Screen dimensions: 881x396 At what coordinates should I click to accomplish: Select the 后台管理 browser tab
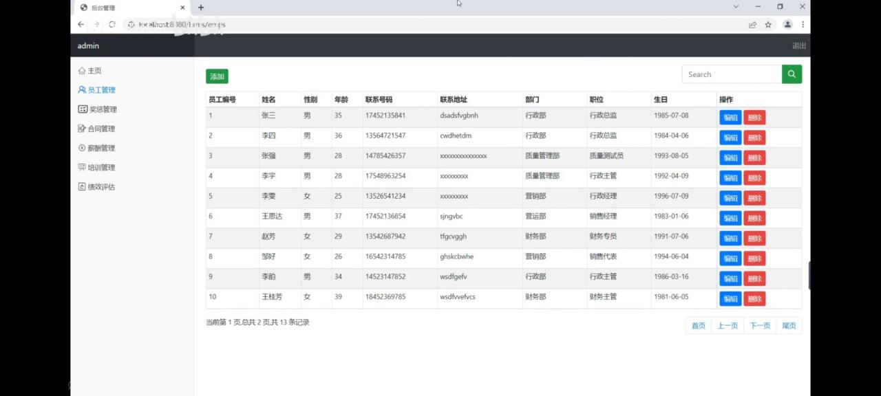[131, 8]
